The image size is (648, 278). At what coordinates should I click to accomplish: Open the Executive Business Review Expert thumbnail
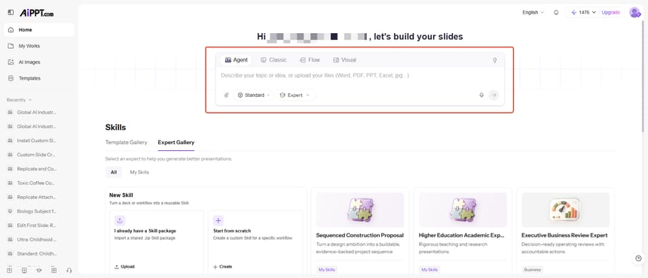tap(565, 210)
